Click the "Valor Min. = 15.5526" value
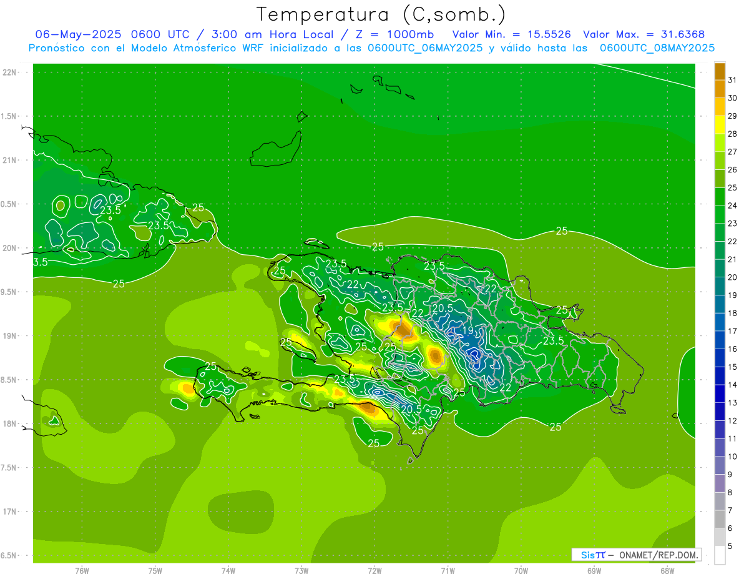This screenshot has width=749, height=579. 511,34
